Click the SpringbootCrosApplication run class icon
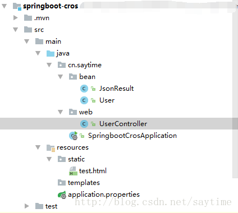The image size is (238, 213). click(x=74, y=136)
